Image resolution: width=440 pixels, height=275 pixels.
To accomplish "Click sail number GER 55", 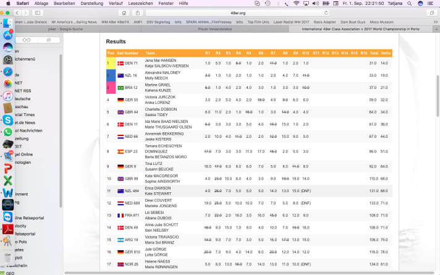I will (x=132, y=100).
